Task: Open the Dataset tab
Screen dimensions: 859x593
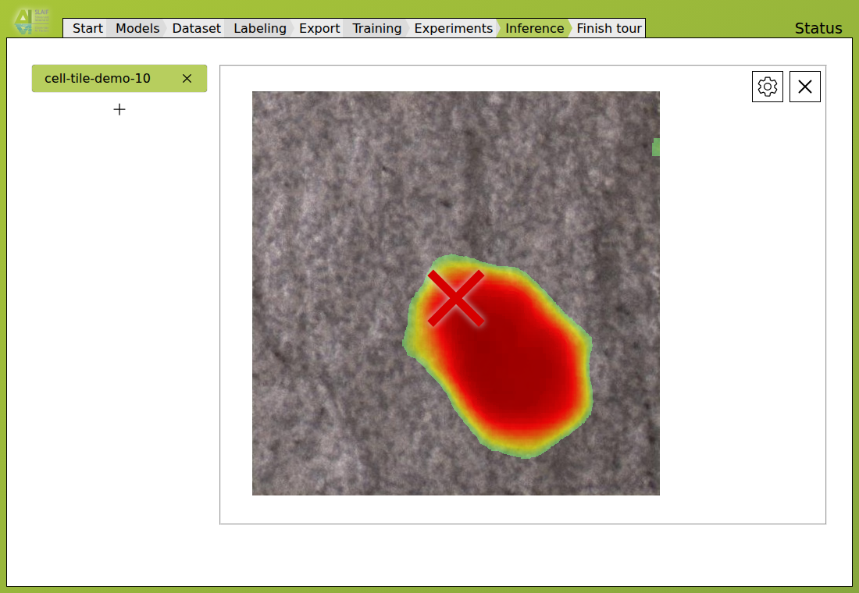Action: (196, 28)
